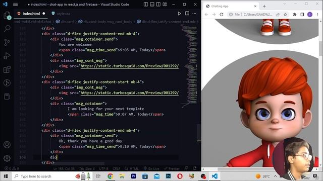Screen dimensions: 323x181
Task: View site information icon in Chrome
Action: (x=231, y=15)
